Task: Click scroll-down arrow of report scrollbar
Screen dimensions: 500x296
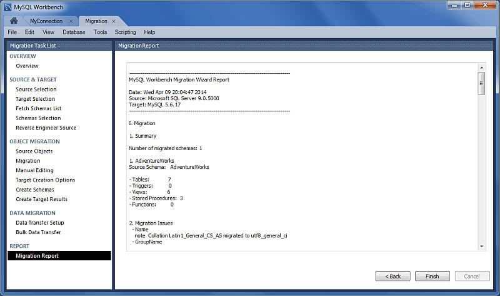Action: tap(481, 247)
